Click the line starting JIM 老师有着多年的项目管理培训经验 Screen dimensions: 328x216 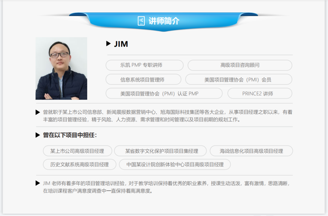(166, 183)
